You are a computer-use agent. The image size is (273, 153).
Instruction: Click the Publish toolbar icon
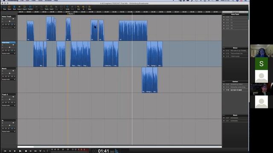(x=30, y=8)
